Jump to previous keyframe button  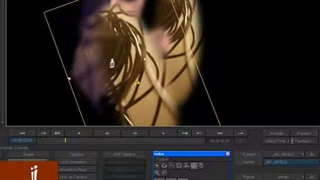click(43, 133)
